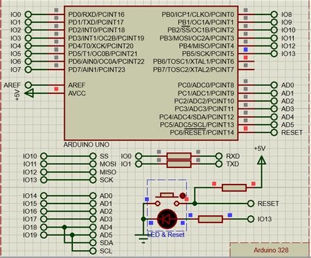Click the IO15 terminal circle
The height and width of the screenshot is (258, 311).
coord(44,204)
